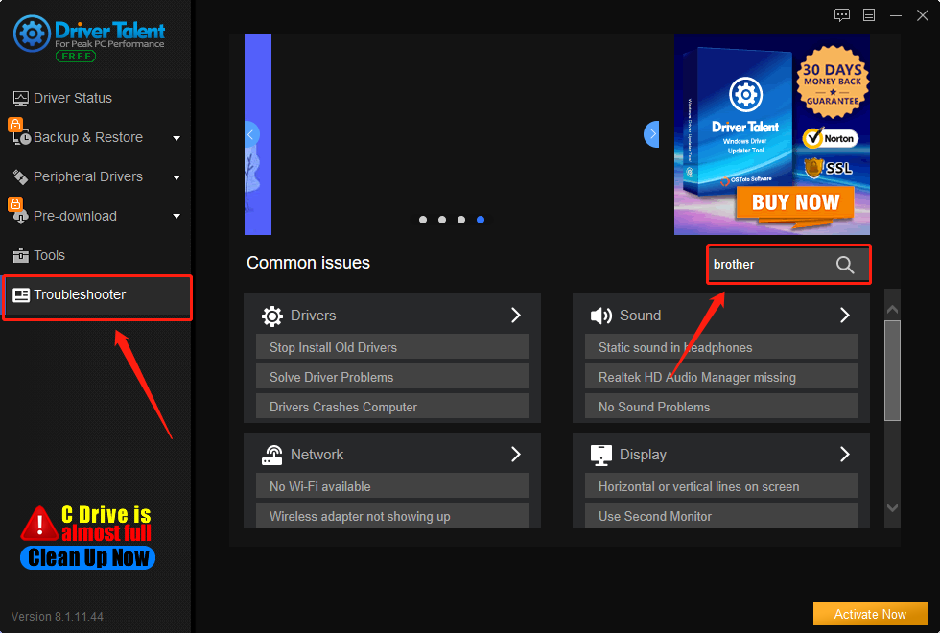
Task: Click the feedback chat bubble icon
Action: (842, 15)
